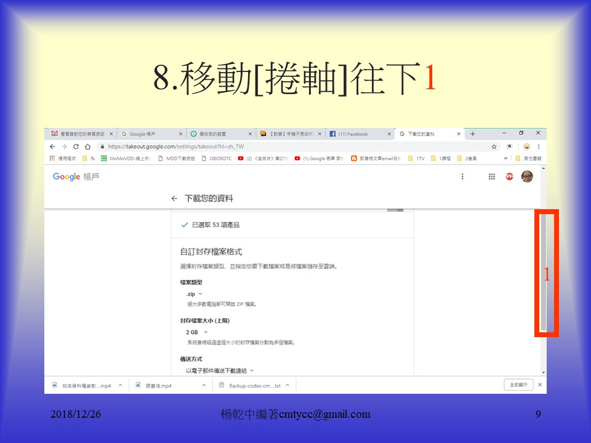Close the downloads bar
The width and height of the screenshot is (591, 443).
click(x=540, y=385)
